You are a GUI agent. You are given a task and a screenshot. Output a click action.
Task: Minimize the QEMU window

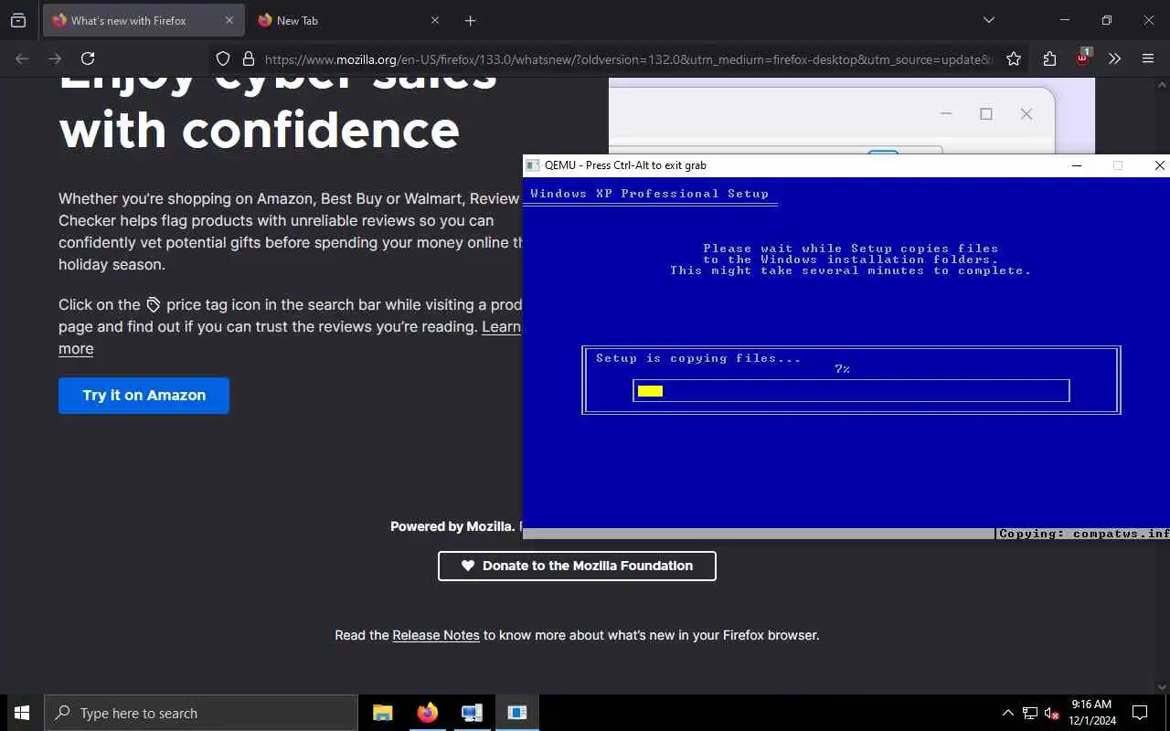pos(1077,165)
